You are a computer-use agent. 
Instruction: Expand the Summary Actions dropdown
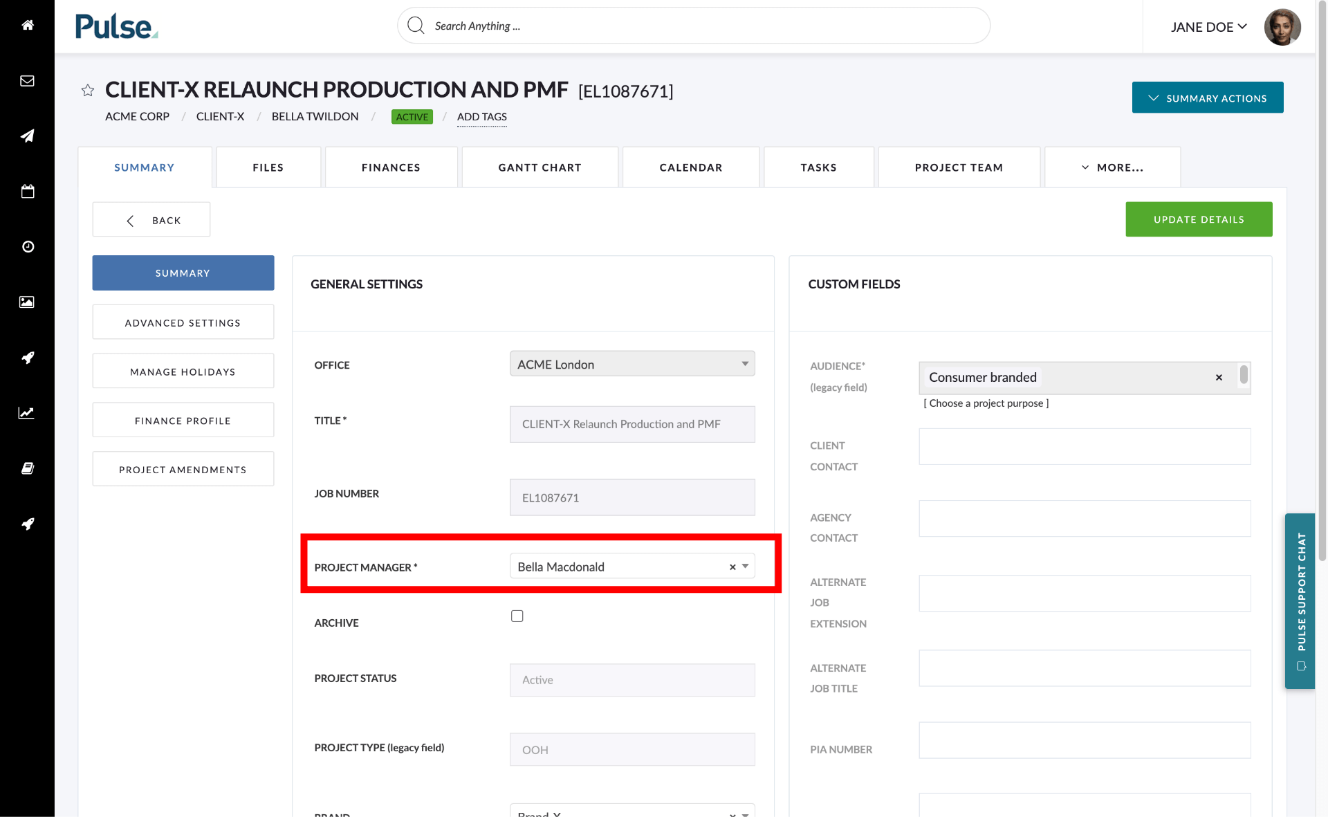coord(1208,98)
